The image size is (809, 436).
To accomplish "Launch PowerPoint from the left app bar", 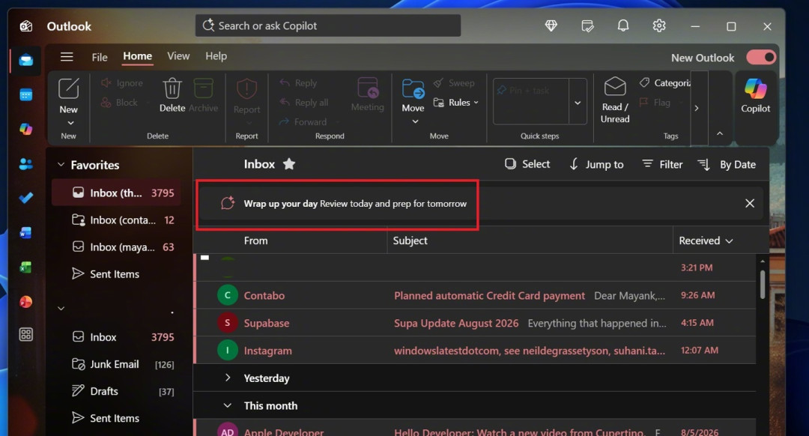I will (25, 302).
